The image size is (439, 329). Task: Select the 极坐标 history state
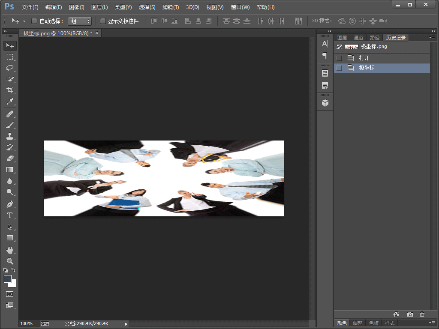[x=382, y=68]
